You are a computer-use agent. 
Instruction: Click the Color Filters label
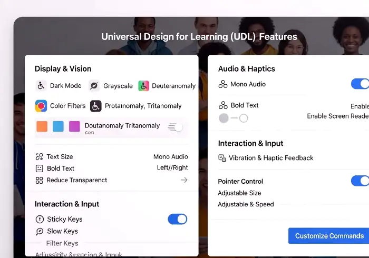pos(68,106)
